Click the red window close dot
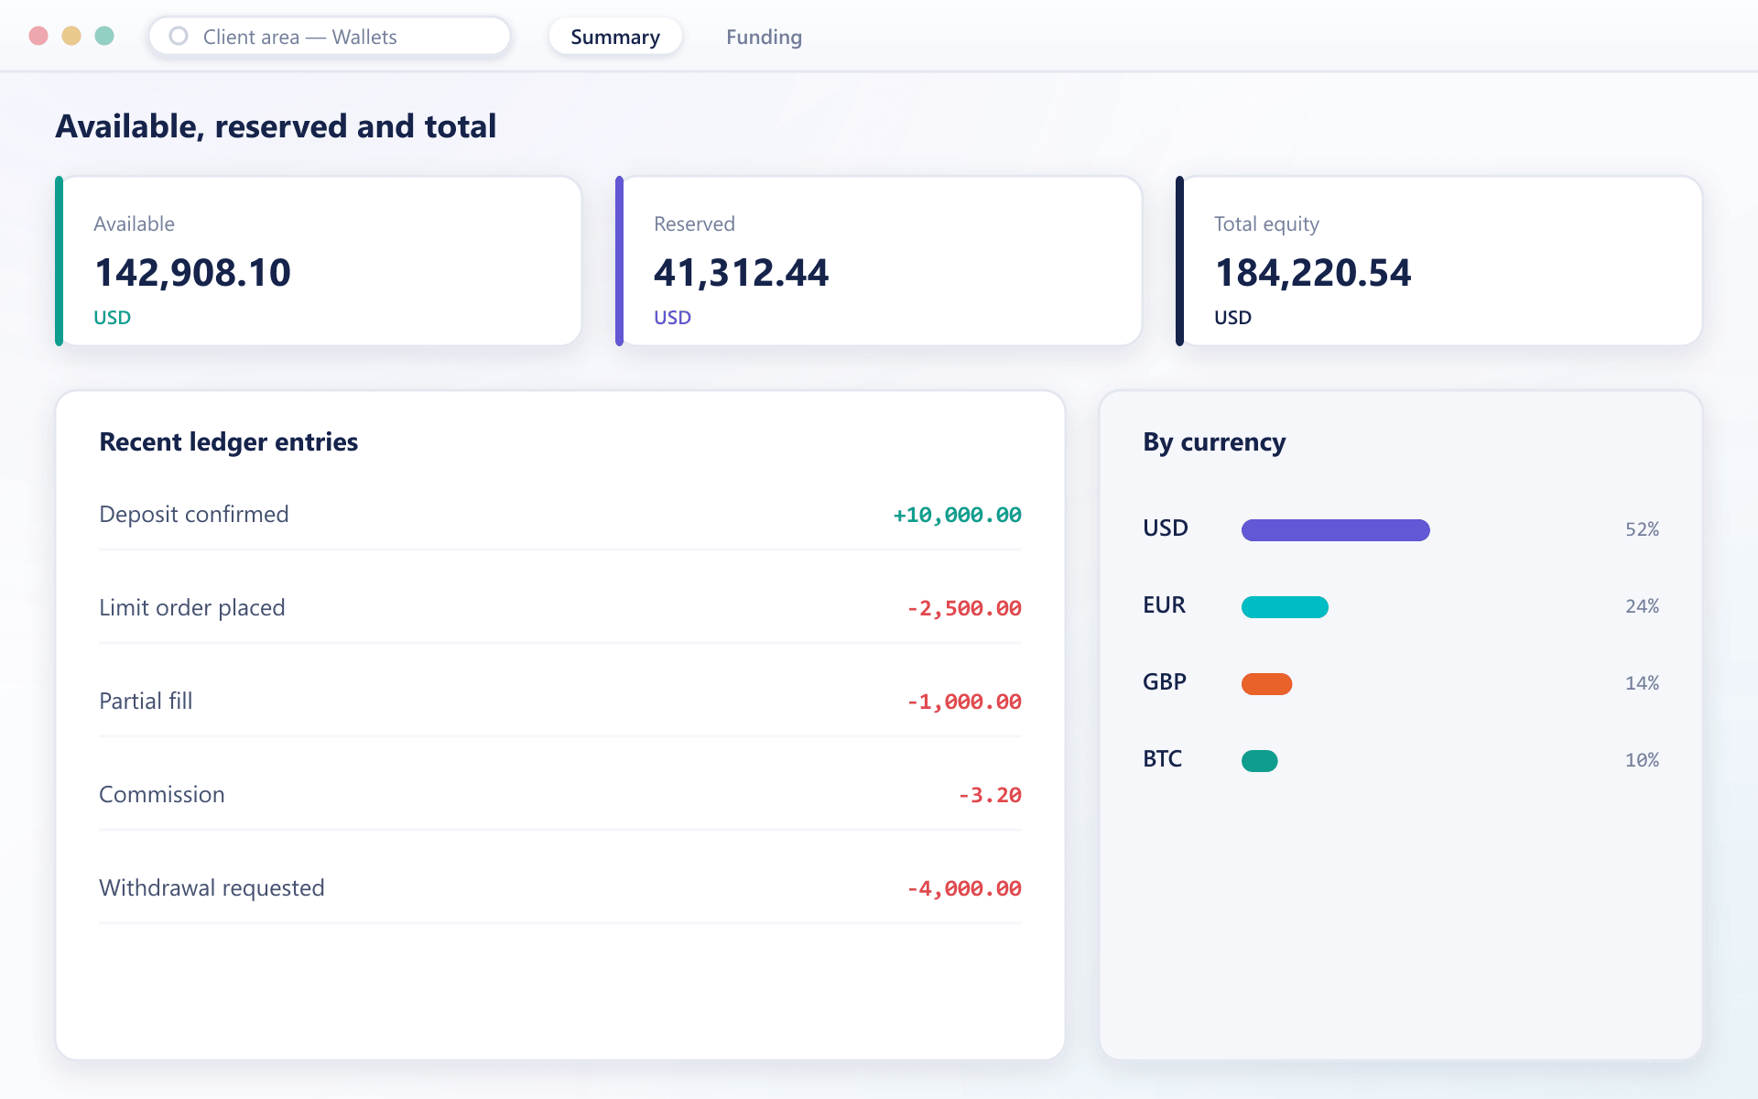The image size is (1758, 1099). pos(38,36)
